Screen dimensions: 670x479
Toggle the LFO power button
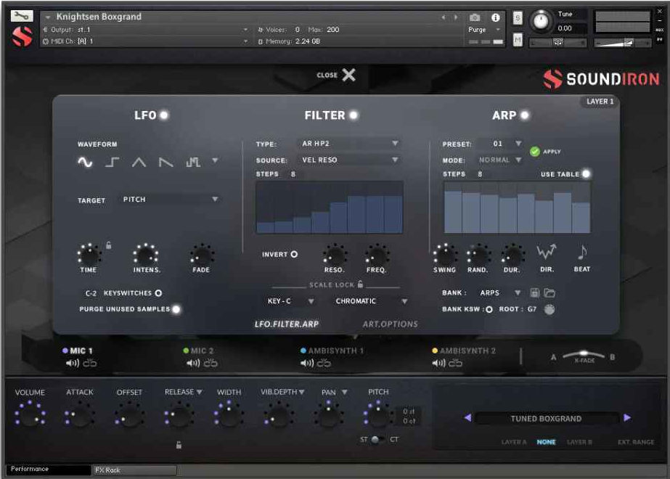coord(164,115)
